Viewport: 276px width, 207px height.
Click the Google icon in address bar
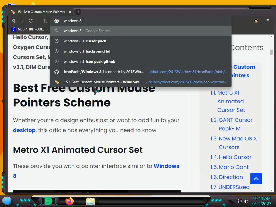[57, 21]
